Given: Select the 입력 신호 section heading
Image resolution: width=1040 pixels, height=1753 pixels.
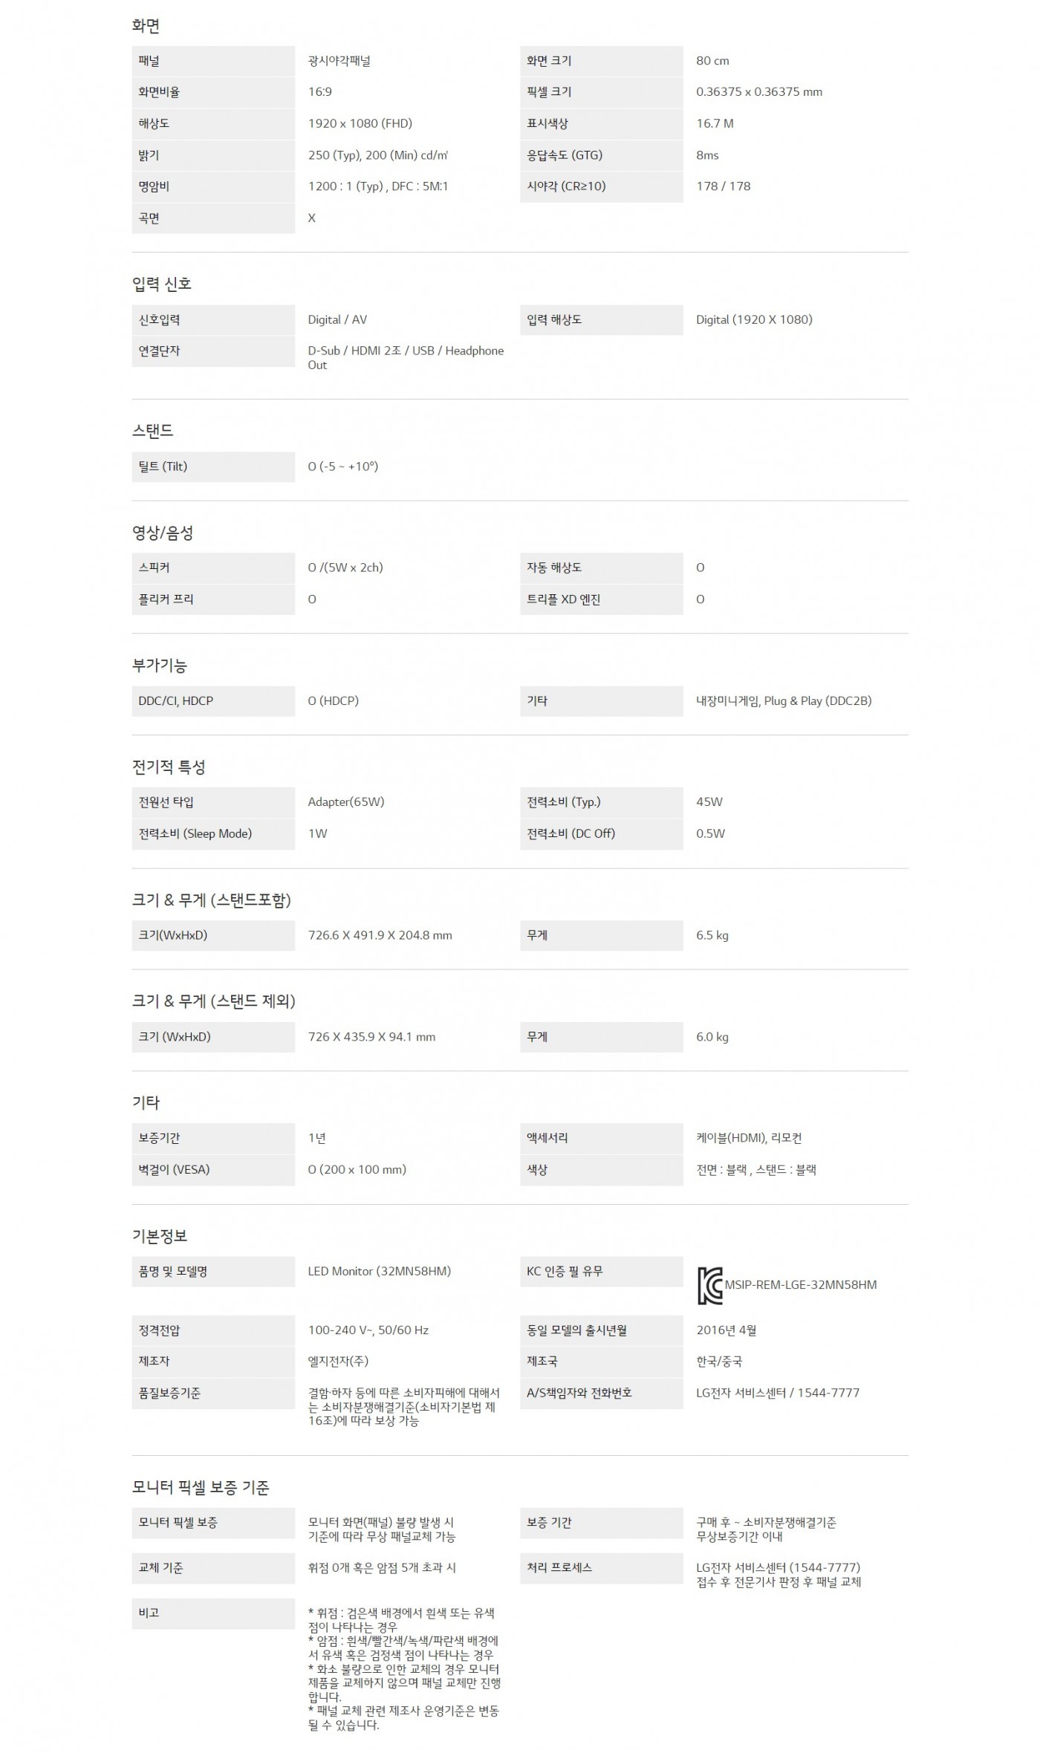Looking at the screenshot, I should pos(162,284).
